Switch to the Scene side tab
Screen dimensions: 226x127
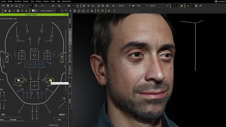tap(70, 86)
